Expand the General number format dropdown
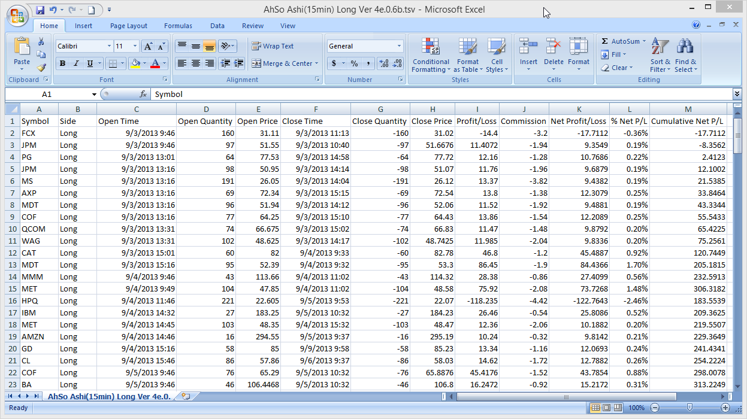The height and width of the screenshot is (419, 747). 400,46
